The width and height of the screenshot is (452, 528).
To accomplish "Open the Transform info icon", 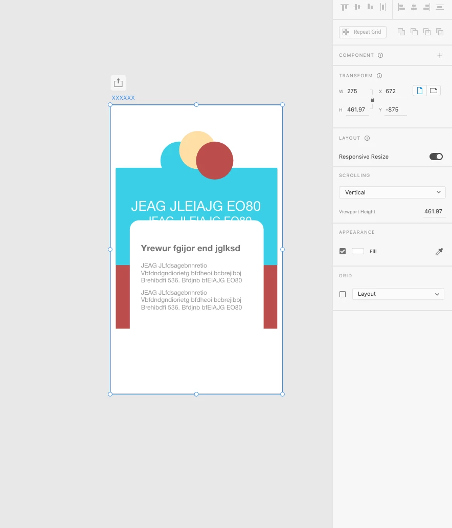I will pos(379,76).
